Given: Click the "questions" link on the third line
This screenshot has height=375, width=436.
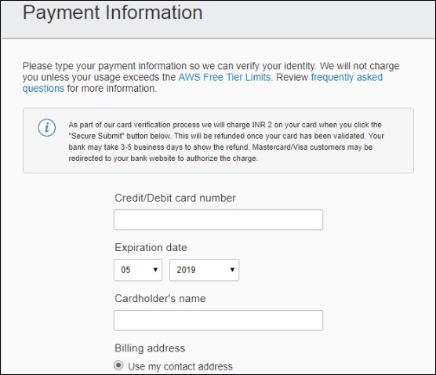Looking at the screenshot, I should 43,89.
